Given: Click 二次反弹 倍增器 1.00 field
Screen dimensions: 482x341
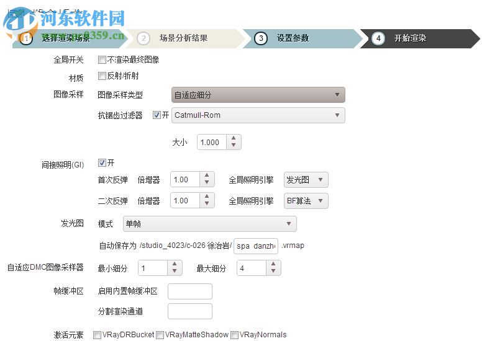Looking at the screenshot, I should (185, 201).
